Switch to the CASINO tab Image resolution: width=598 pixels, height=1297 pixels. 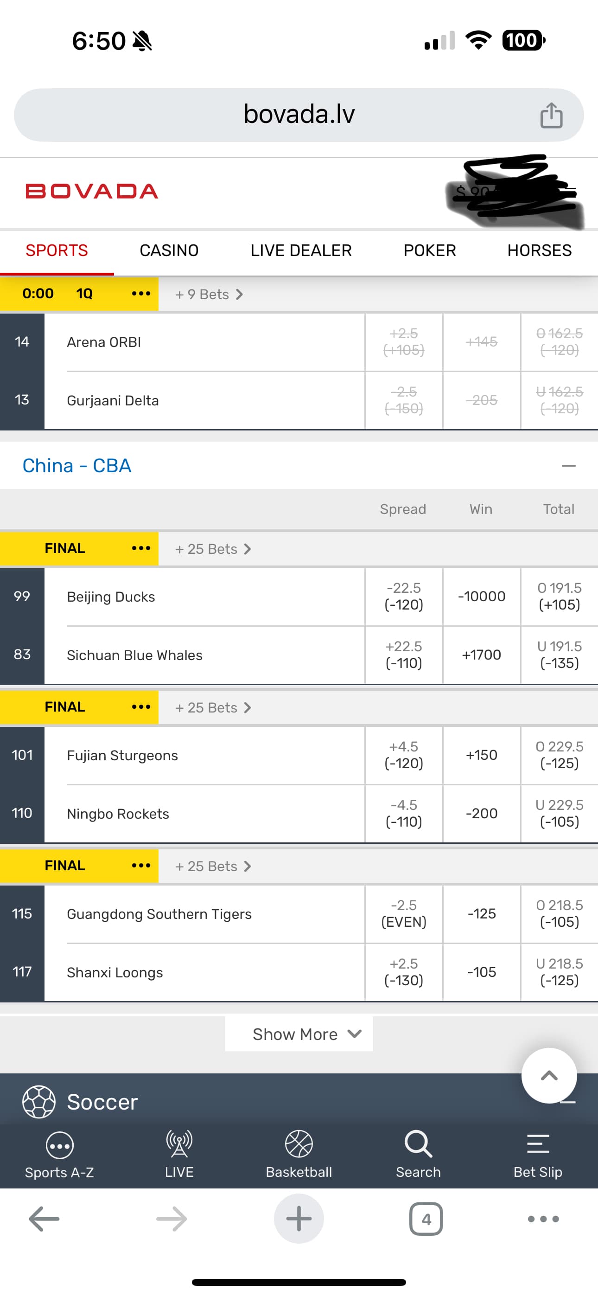[x=169, y=250]
